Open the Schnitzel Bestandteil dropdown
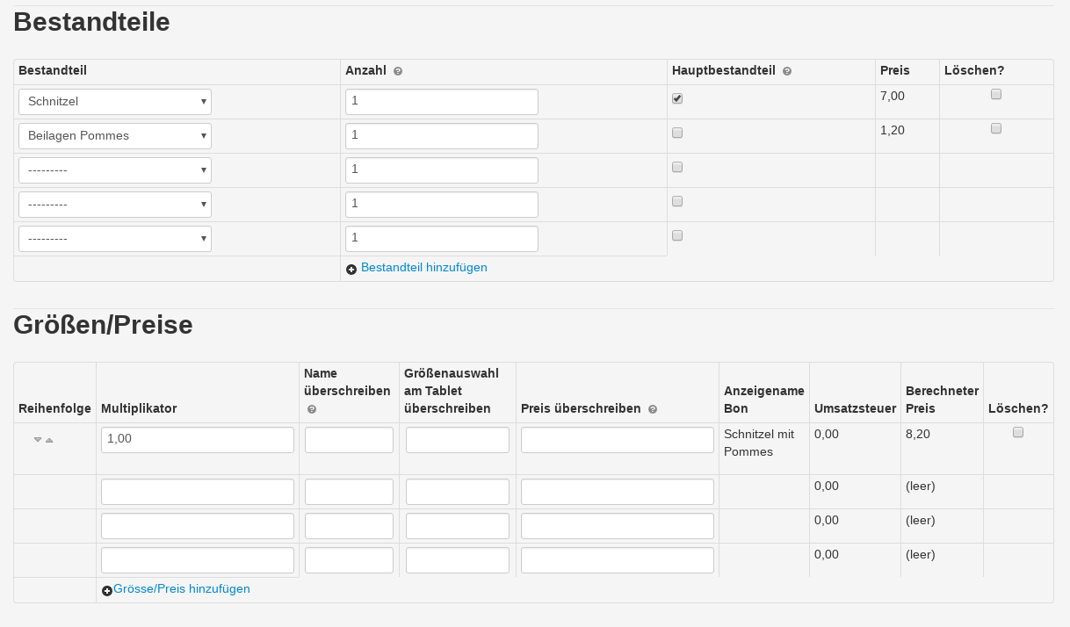Screen dimensions: 1070x627 (x=115, y=102)
